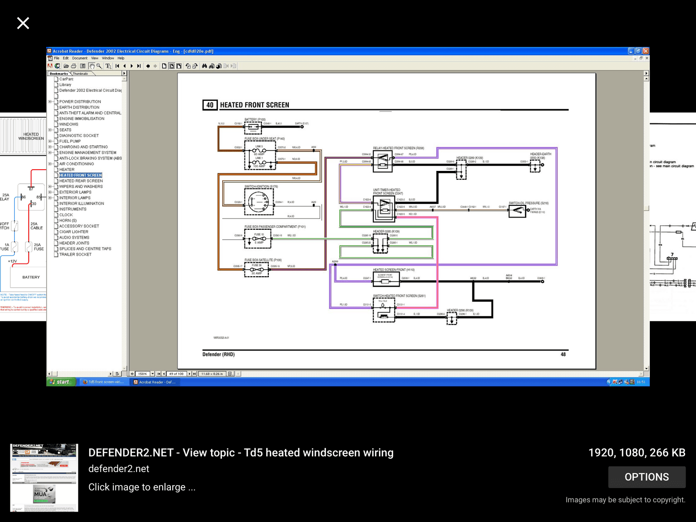Toggle the navigation pane toolbar icon
This screenshot has height=522, width=696.
point(83,66)
